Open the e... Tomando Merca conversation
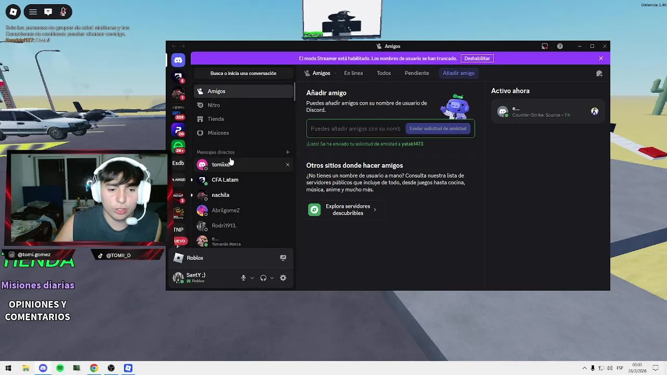The width and height of the screenshot is (667, 375). click(x=243, y=241)
